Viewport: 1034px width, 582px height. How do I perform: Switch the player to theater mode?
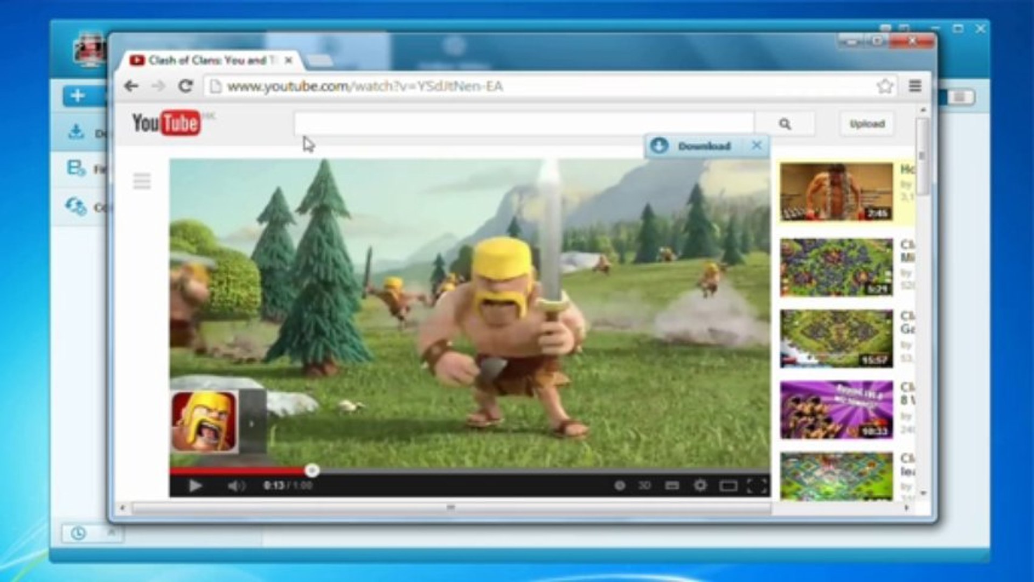point(728,486)
